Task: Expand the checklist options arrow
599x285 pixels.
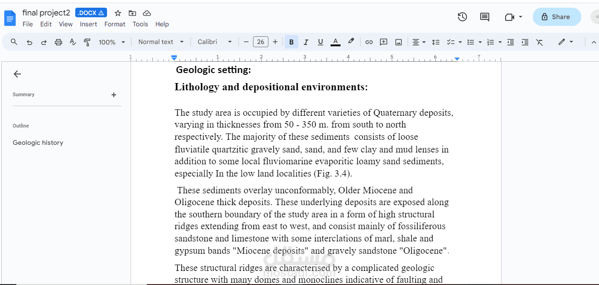Action: (460, 42)
